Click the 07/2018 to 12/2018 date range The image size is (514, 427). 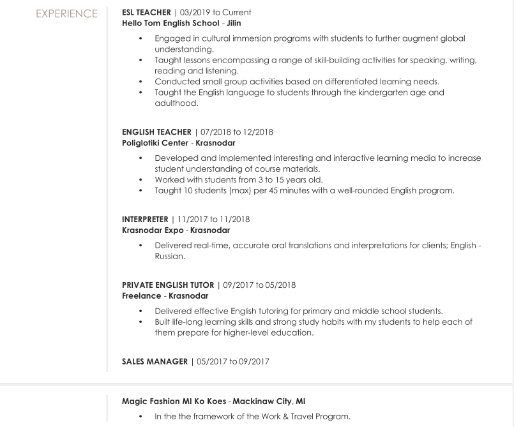tap(236, 132)
